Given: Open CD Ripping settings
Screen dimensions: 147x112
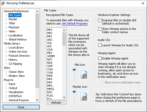Looking at the screenshot, I should [15, 64].
